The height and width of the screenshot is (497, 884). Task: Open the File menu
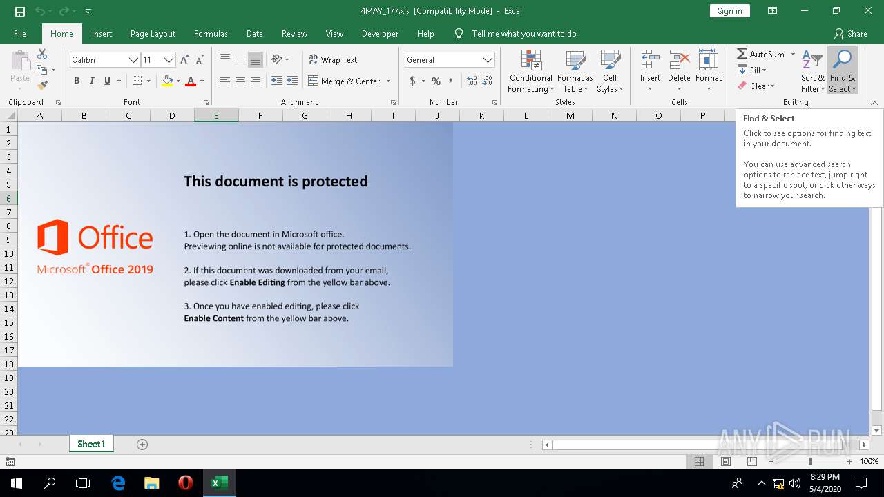click(20, 34)
